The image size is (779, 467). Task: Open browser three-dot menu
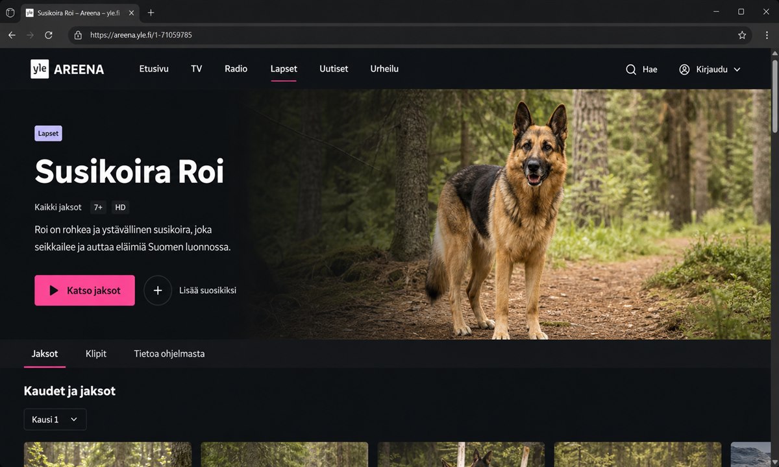(x=767, y=35)
